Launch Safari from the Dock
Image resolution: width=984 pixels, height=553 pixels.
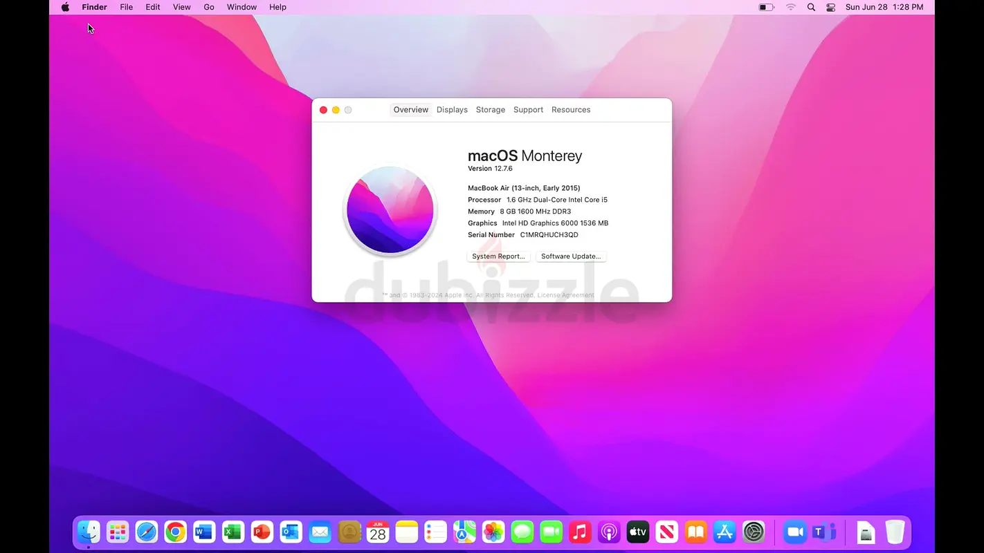(x=147, y=532)
